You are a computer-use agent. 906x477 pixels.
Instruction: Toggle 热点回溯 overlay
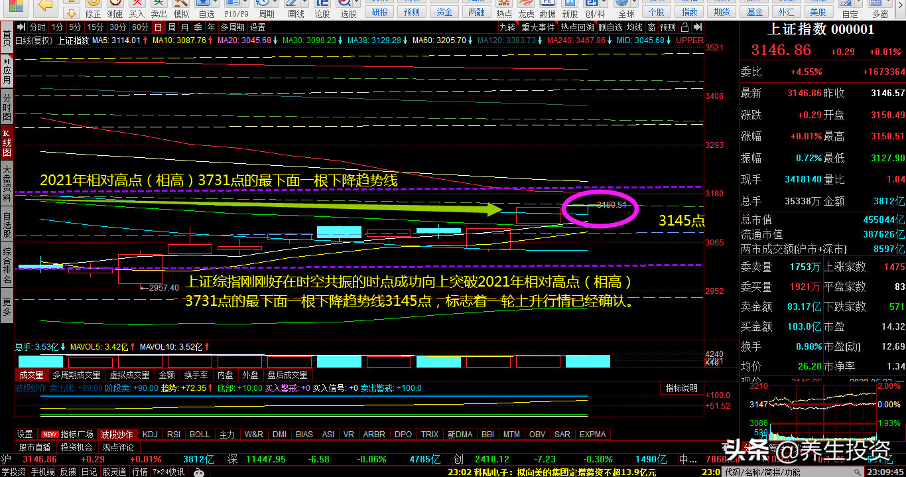click(x=576, y=27)
